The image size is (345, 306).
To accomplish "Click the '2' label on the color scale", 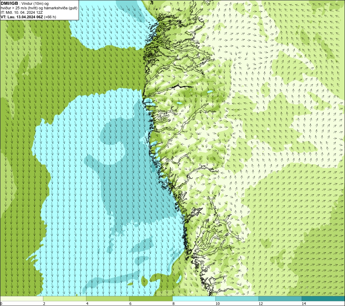I will 44,304.
